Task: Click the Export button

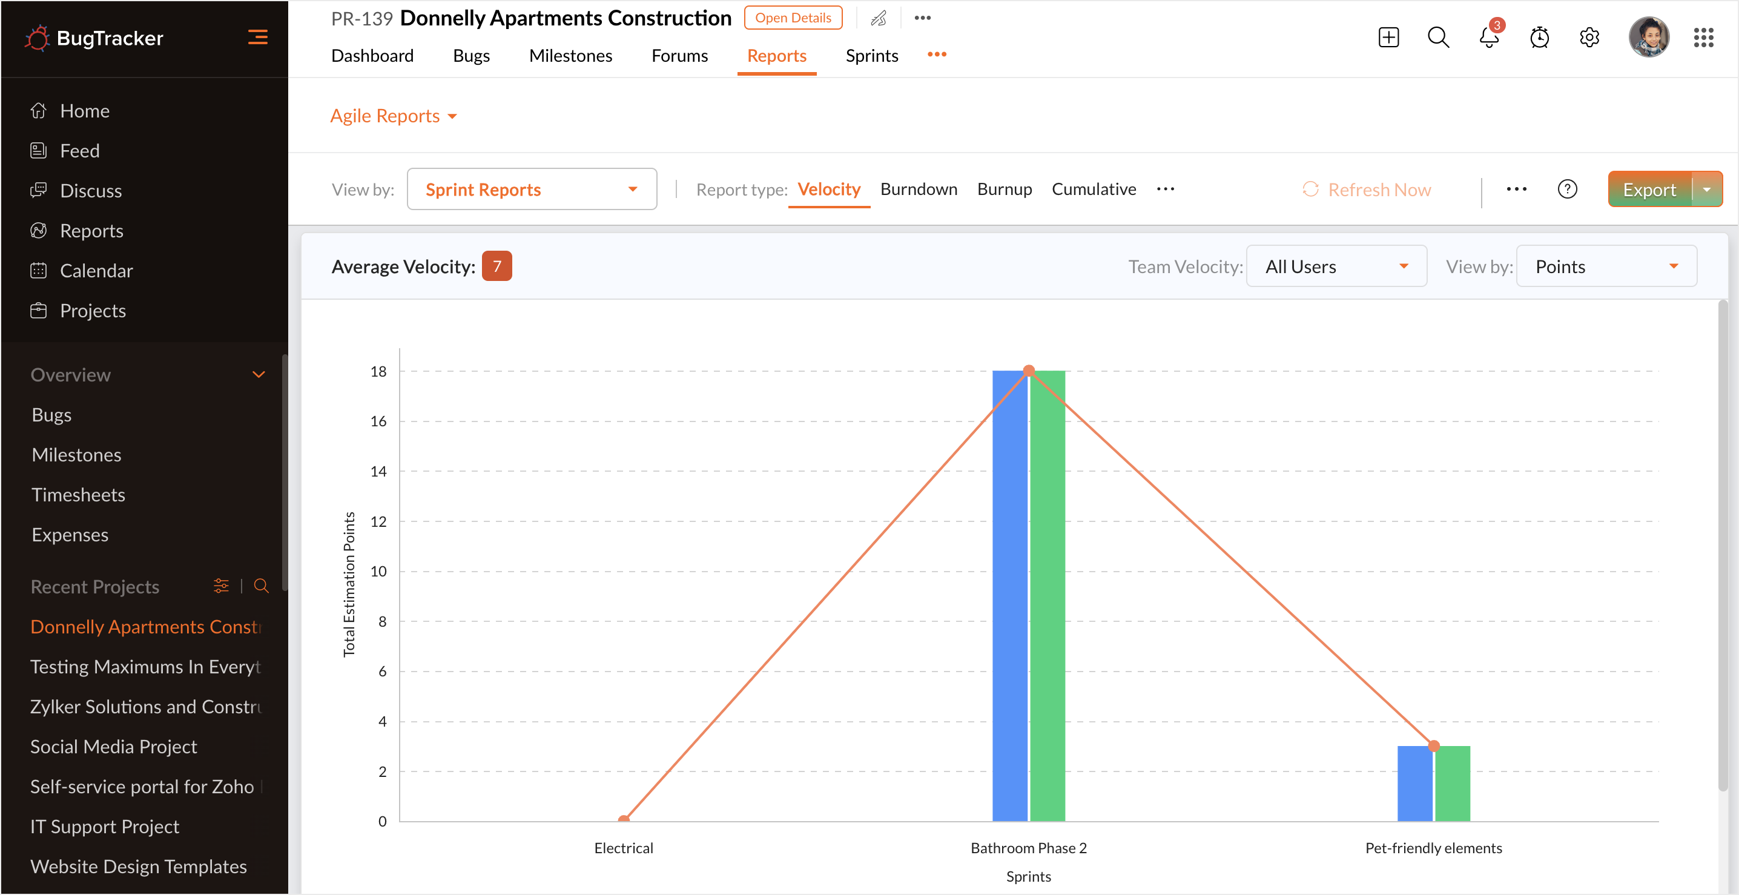Action: coord(1649,190)
